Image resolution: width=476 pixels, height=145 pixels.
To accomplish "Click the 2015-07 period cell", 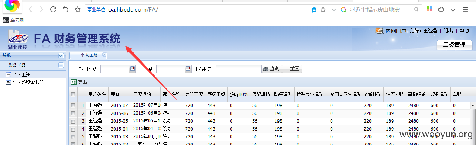I will pos(119,106).
